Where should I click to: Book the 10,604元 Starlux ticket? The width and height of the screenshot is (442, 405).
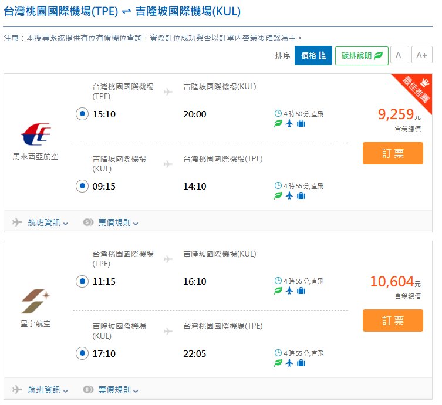(x=393, y=320)
